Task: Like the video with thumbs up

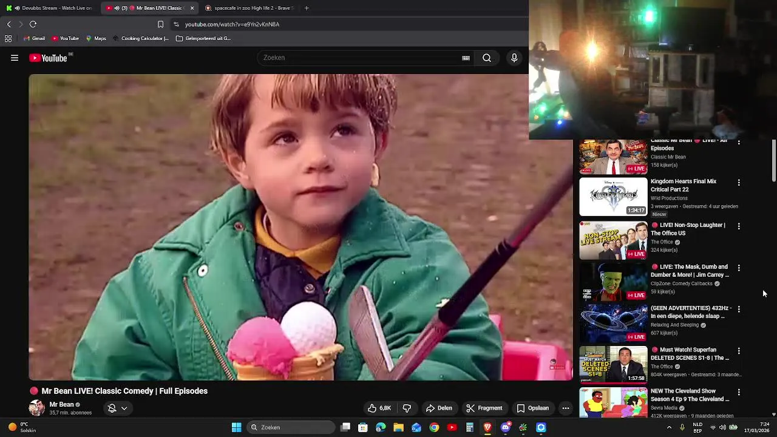Action: [x=379, y=408]
